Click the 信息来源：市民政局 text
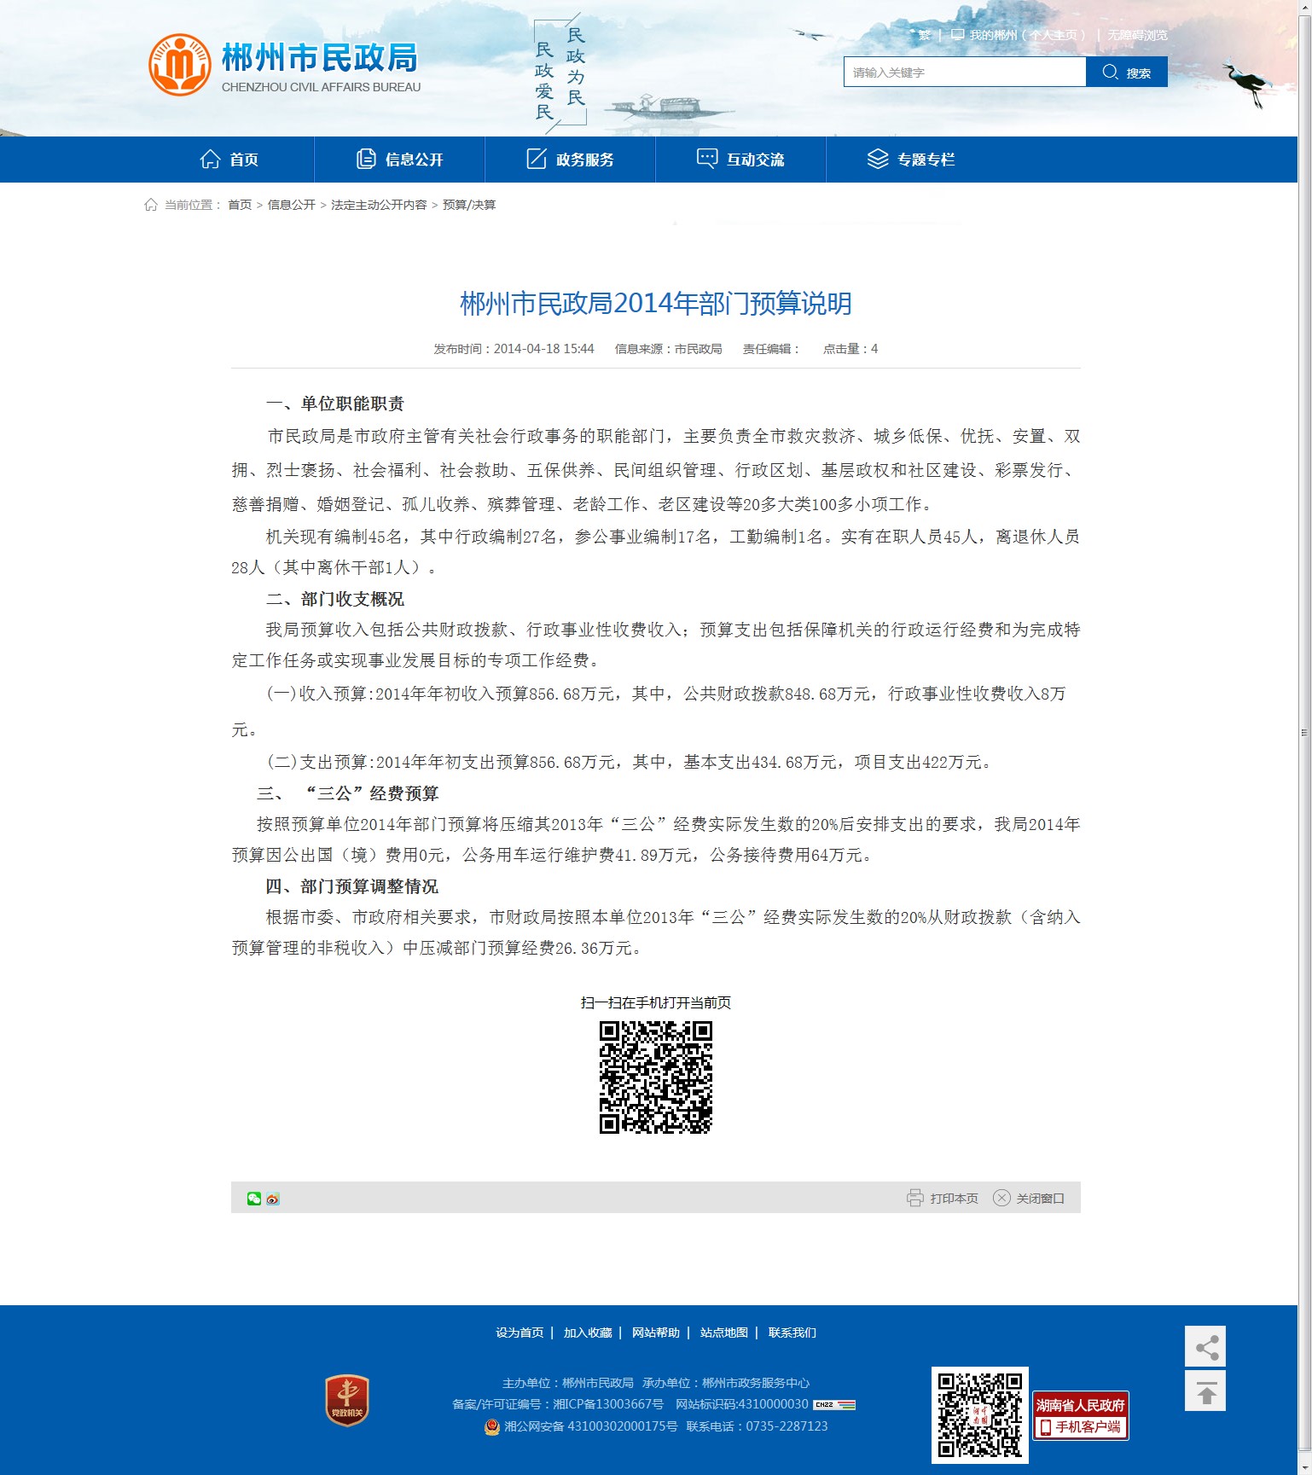Image resolution: width=1312 pixels, height=1475 pixels. [x=669, y=349]
